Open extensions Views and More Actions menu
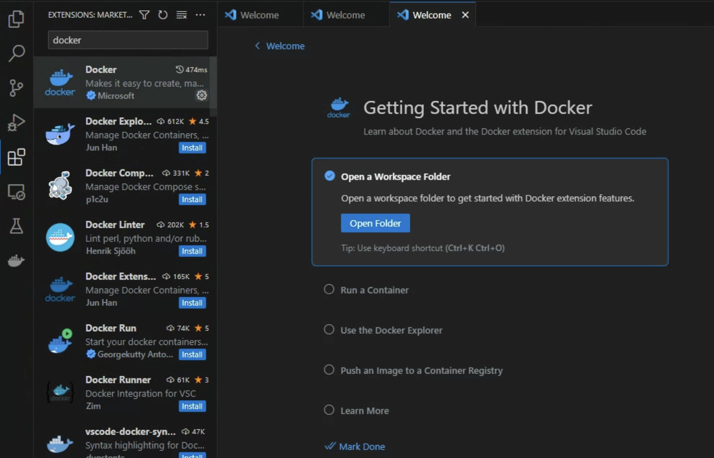The width and height of the screenshot is (714, 458). tap(200, 15)
